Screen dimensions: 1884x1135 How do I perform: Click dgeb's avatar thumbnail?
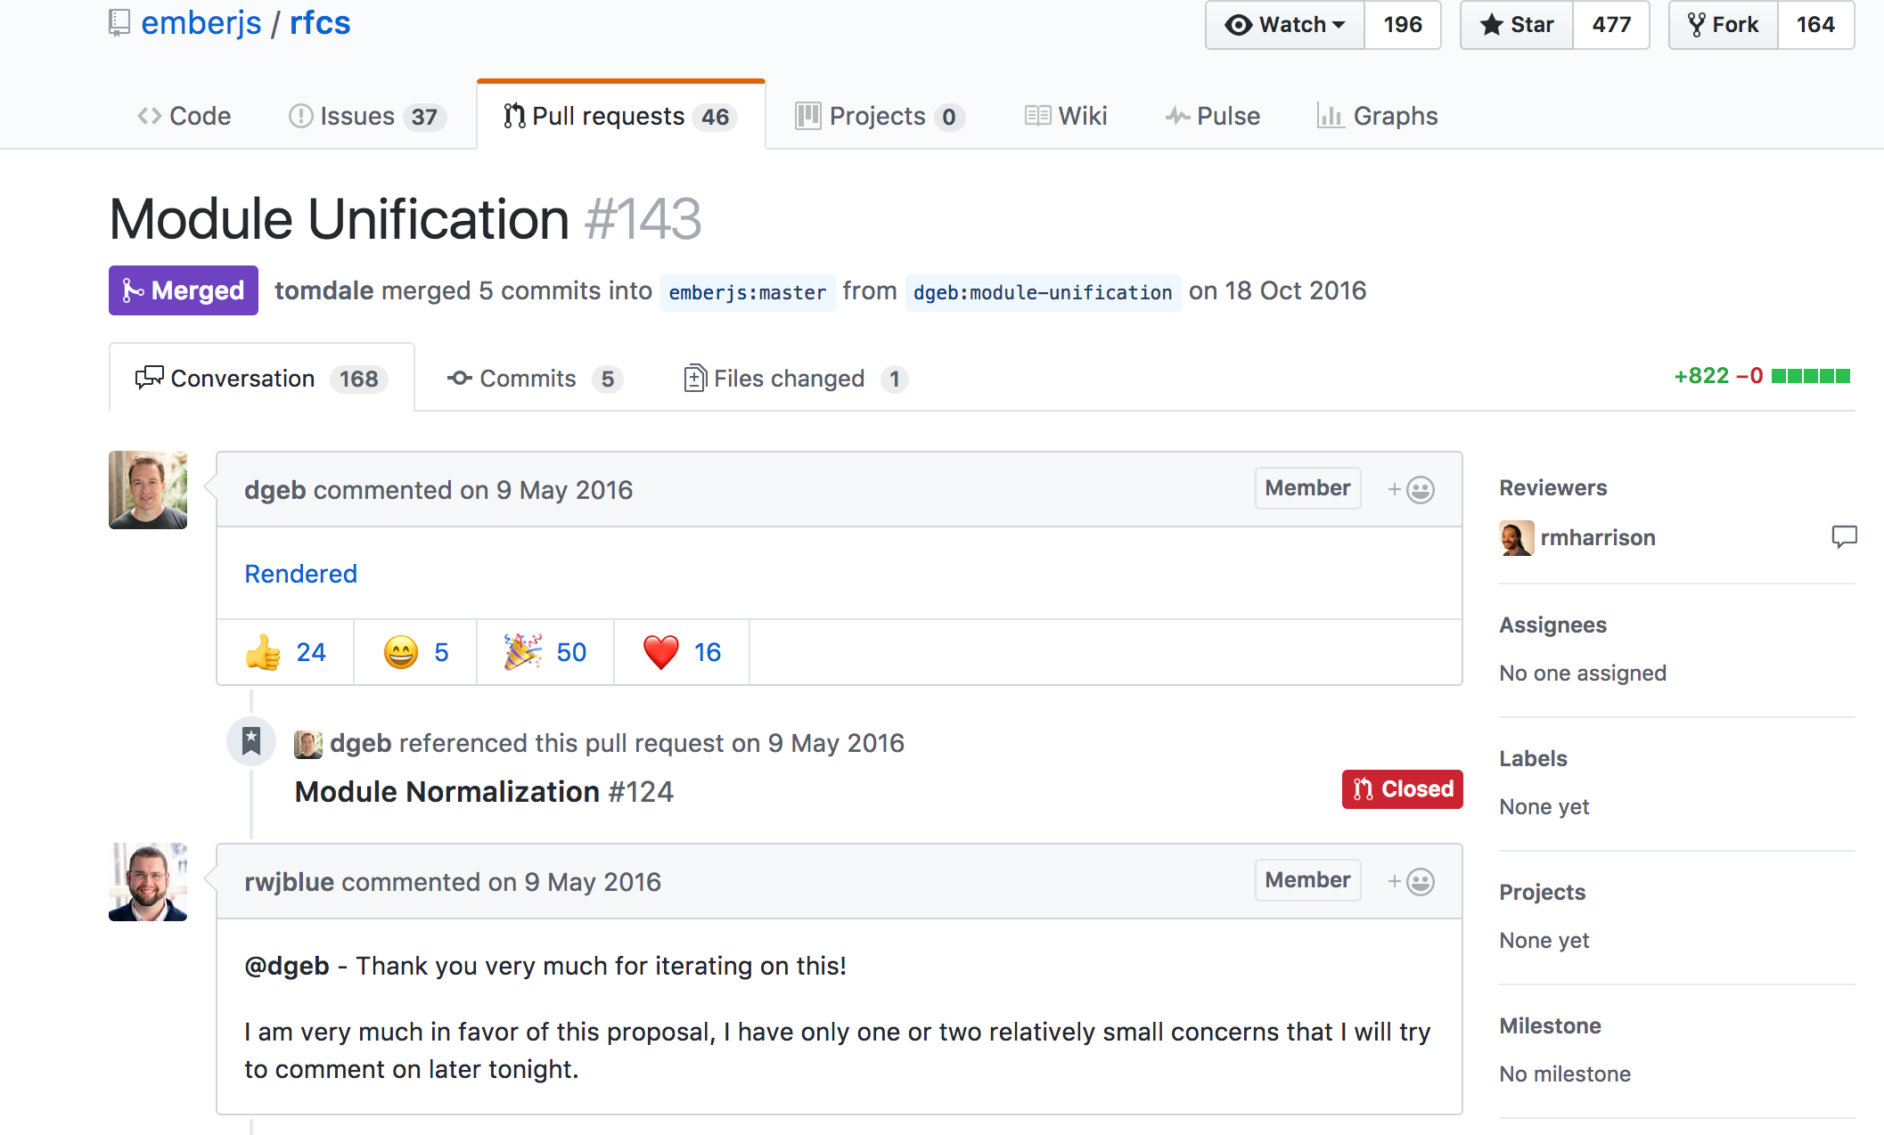tap(148, 490)
